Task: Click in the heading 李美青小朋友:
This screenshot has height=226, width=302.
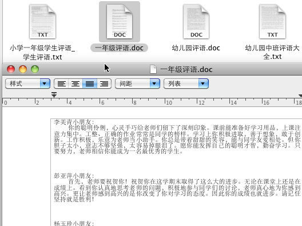Action: click(x=74, y=122)
